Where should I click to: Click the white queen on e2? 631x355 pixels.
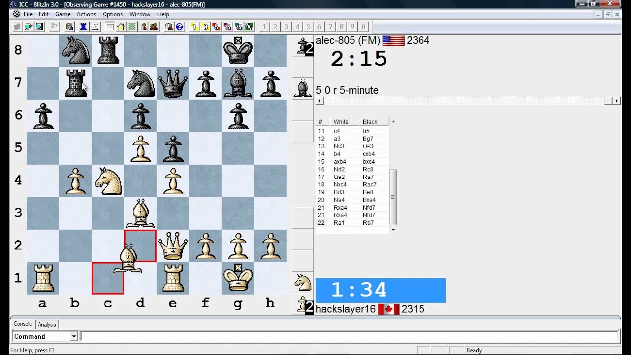173,246
